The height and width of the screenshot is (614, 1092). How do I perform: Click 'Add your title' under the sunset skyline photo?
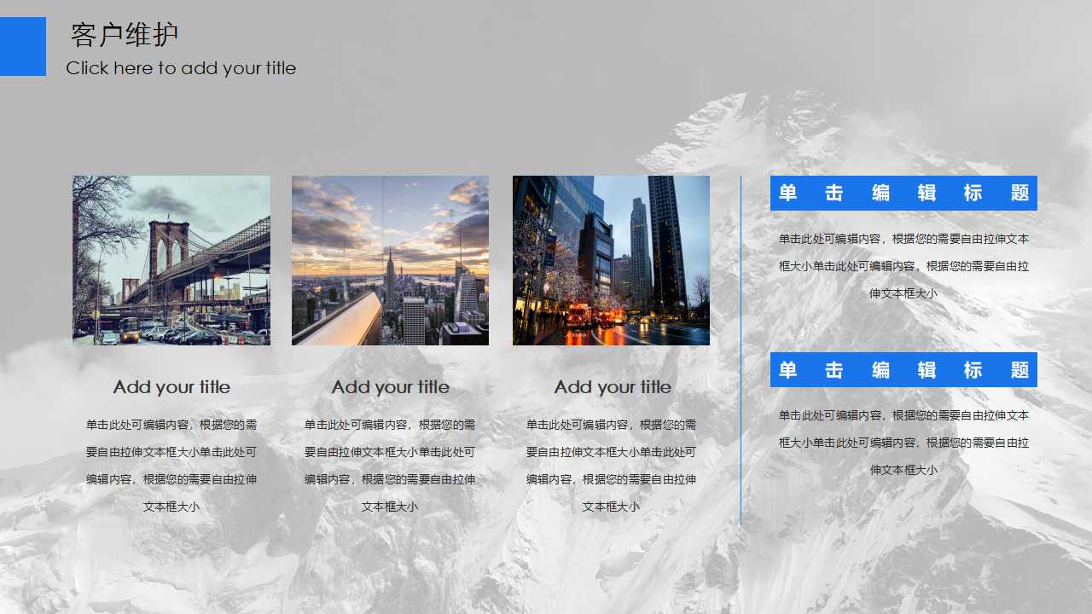390,387
